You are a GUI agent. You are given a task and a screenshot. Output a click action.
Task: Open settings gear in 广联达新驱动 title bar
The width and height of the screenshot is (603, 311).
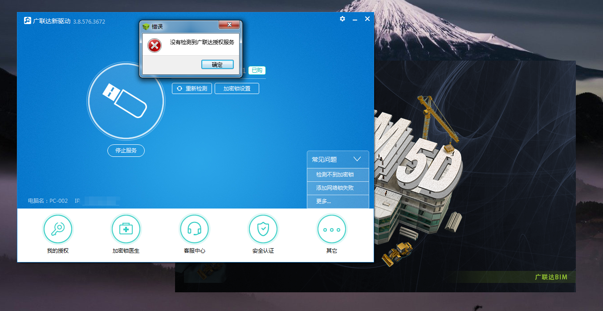[x=342, y=19]
